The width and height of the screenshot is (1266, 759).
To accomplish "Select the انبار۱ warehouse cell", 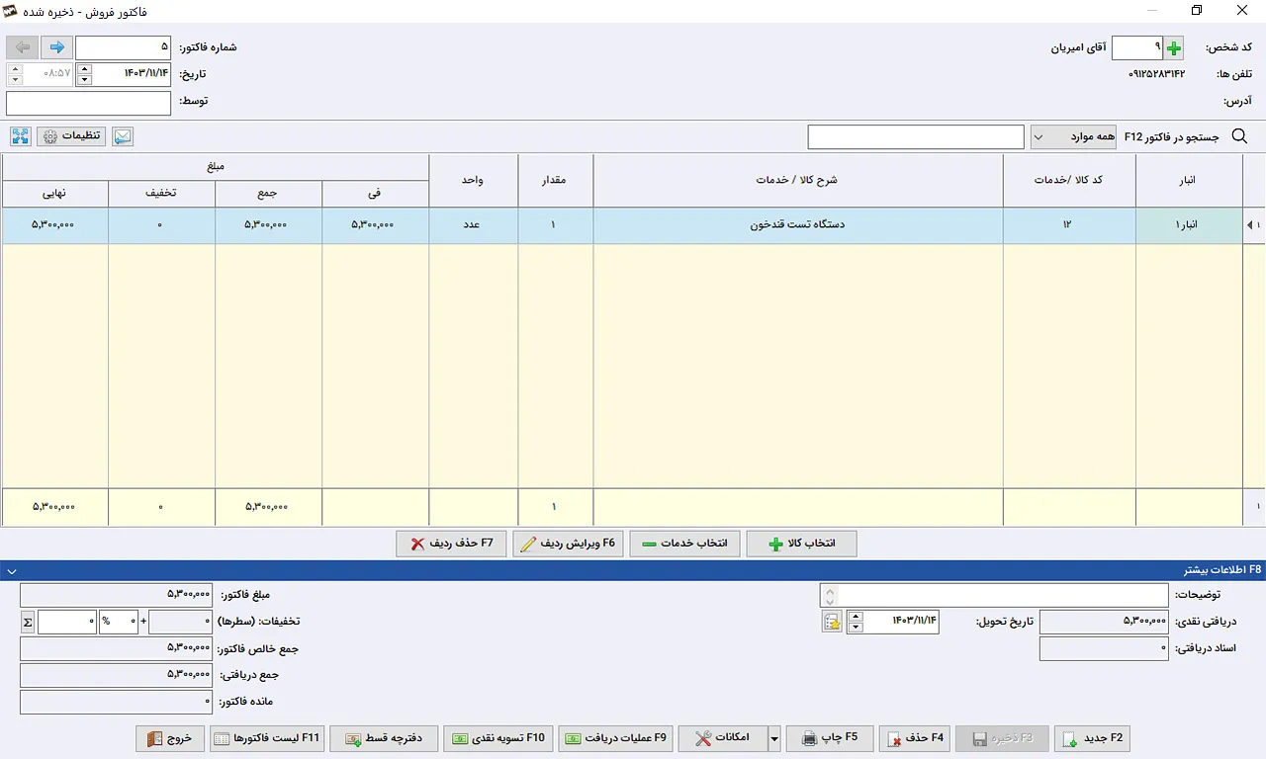I will [x=1189, y=225].
